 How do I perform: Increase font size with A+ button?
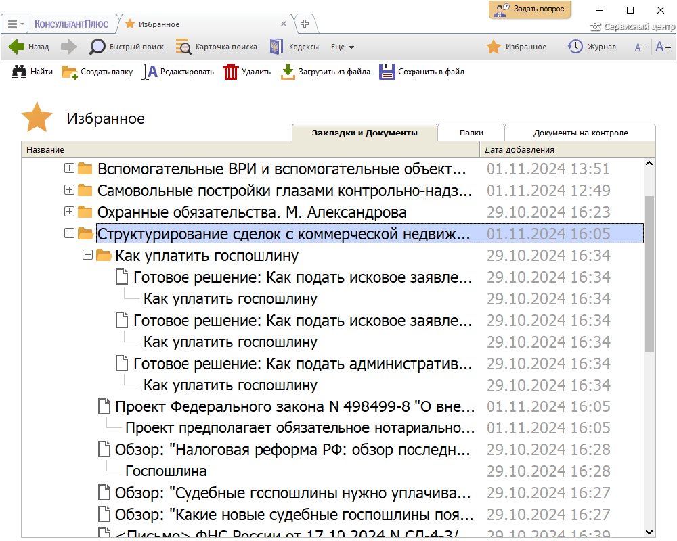[x=663, y=47]
